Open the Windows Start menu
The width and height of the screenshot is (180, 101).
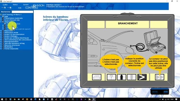(x=2, y=99)
